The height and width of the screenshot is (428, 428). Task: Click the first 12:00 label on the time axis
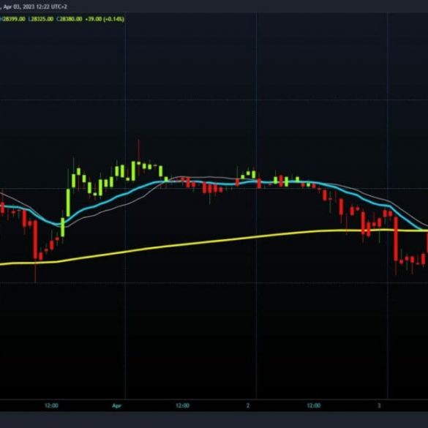[x=51, y=405]
